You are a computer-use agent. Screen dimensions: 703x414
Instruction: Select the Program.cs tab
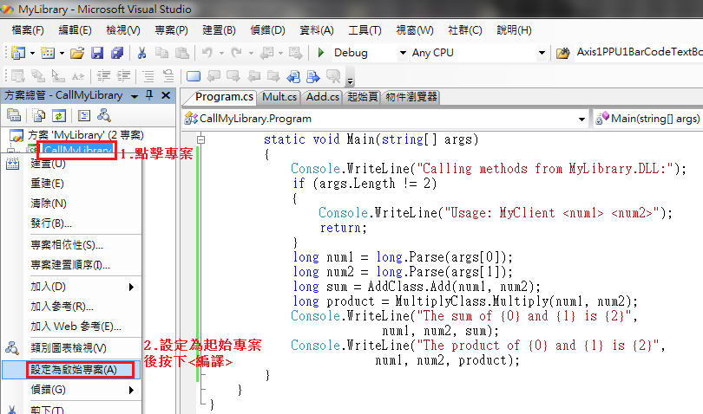click(x=224, y=97)
